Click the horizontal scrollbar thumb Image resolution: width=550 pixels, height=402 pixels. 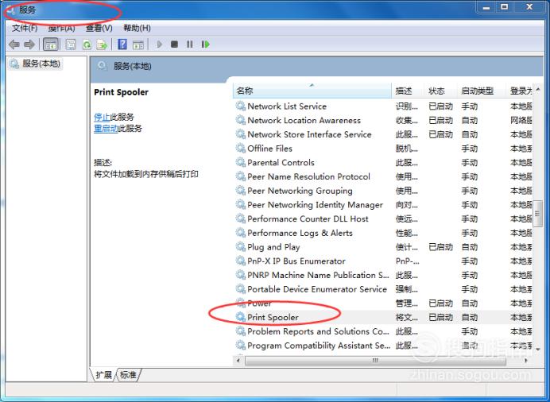coord(375,361)
